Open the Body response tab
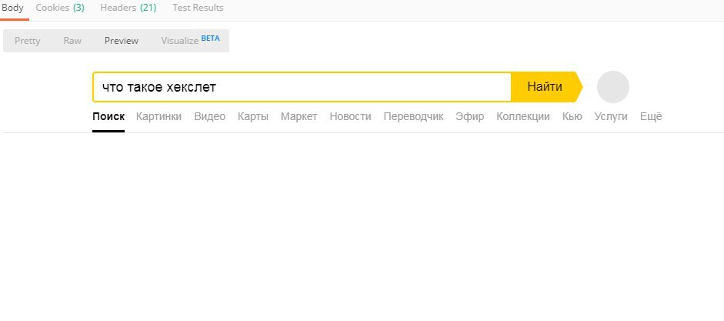Viewport: 724px width, 321px height. [12, 8]
